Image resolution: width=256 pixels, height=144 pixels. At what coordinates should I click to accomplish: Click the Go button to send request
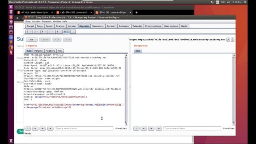tap(32, 40)
